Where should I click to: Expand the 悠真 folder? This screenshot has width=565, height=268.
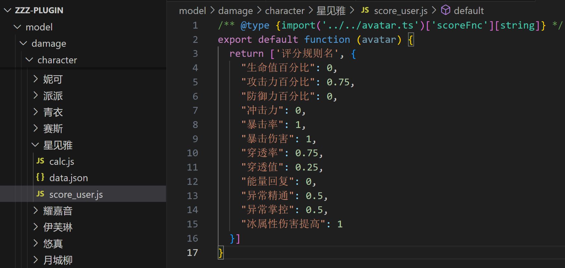[x=36, y=243]
